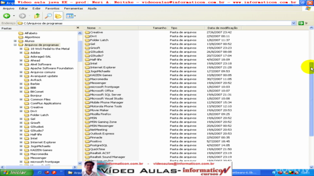Select the DivX folder icon in list

(x=87, y=36)
